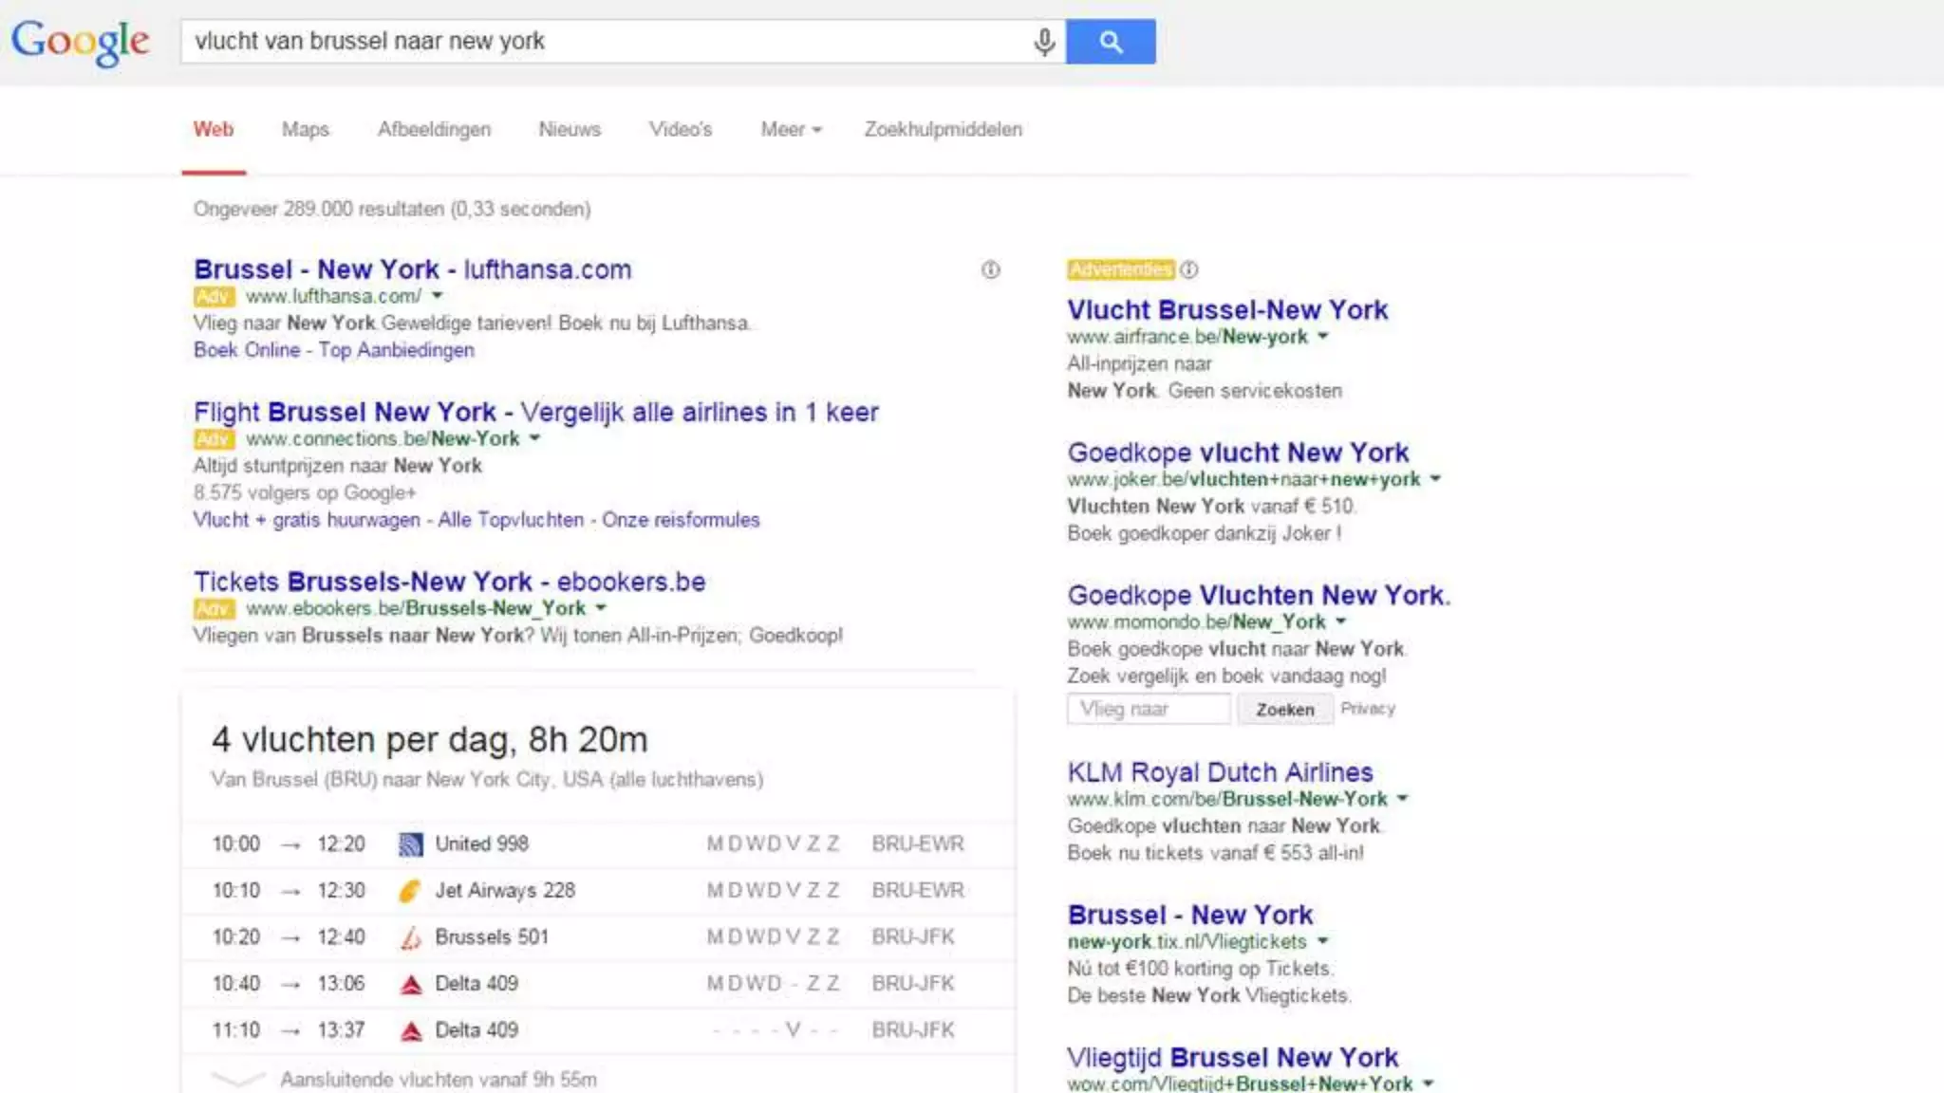Click the United 998 airline logo
Screen dimensions: 1944x1093
(x=410, y=844)
